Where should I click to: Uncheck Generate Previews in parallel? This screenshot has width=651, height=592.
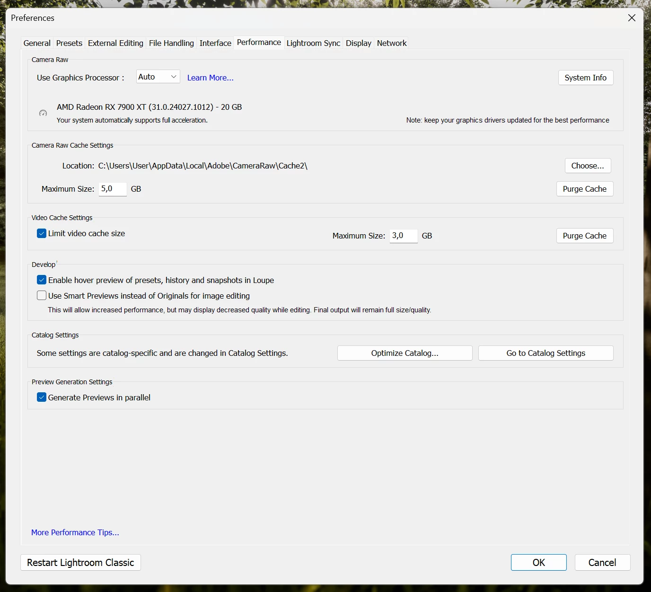click(x=42, y=398)
